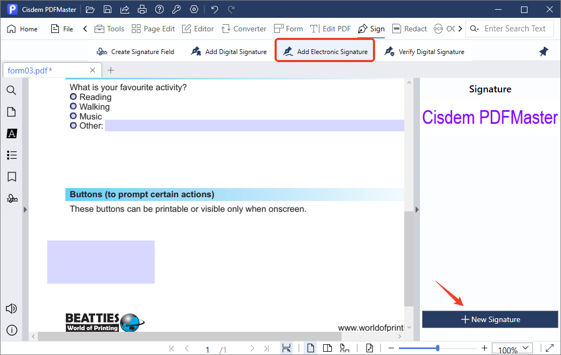Image resolution: width=561 pixels, height=355 pixels.
Task: Switch to the Converter tab
Action: click(244, 29)
